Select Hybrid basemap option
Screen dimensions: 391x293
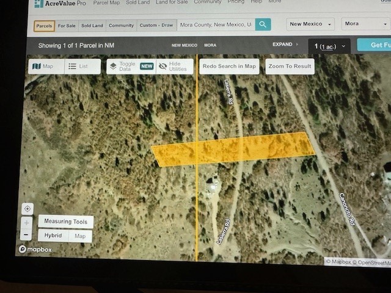tap(53, 236)
